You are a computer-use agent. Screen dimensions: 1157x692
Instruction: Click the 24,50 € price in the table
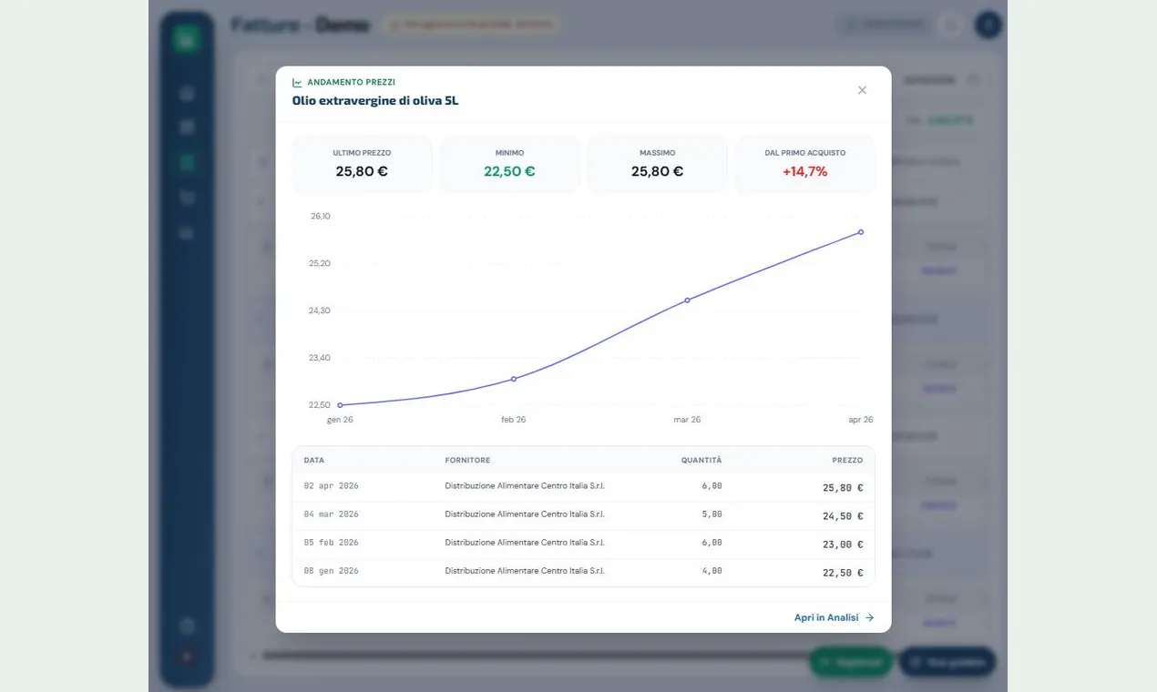click(843, 516)
